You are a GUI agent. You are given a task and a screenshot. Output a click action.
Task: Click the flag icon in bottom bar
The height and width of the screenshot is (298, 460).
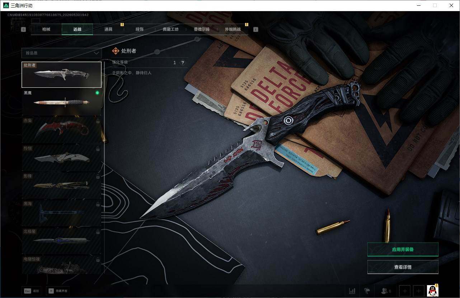[367, 291]
